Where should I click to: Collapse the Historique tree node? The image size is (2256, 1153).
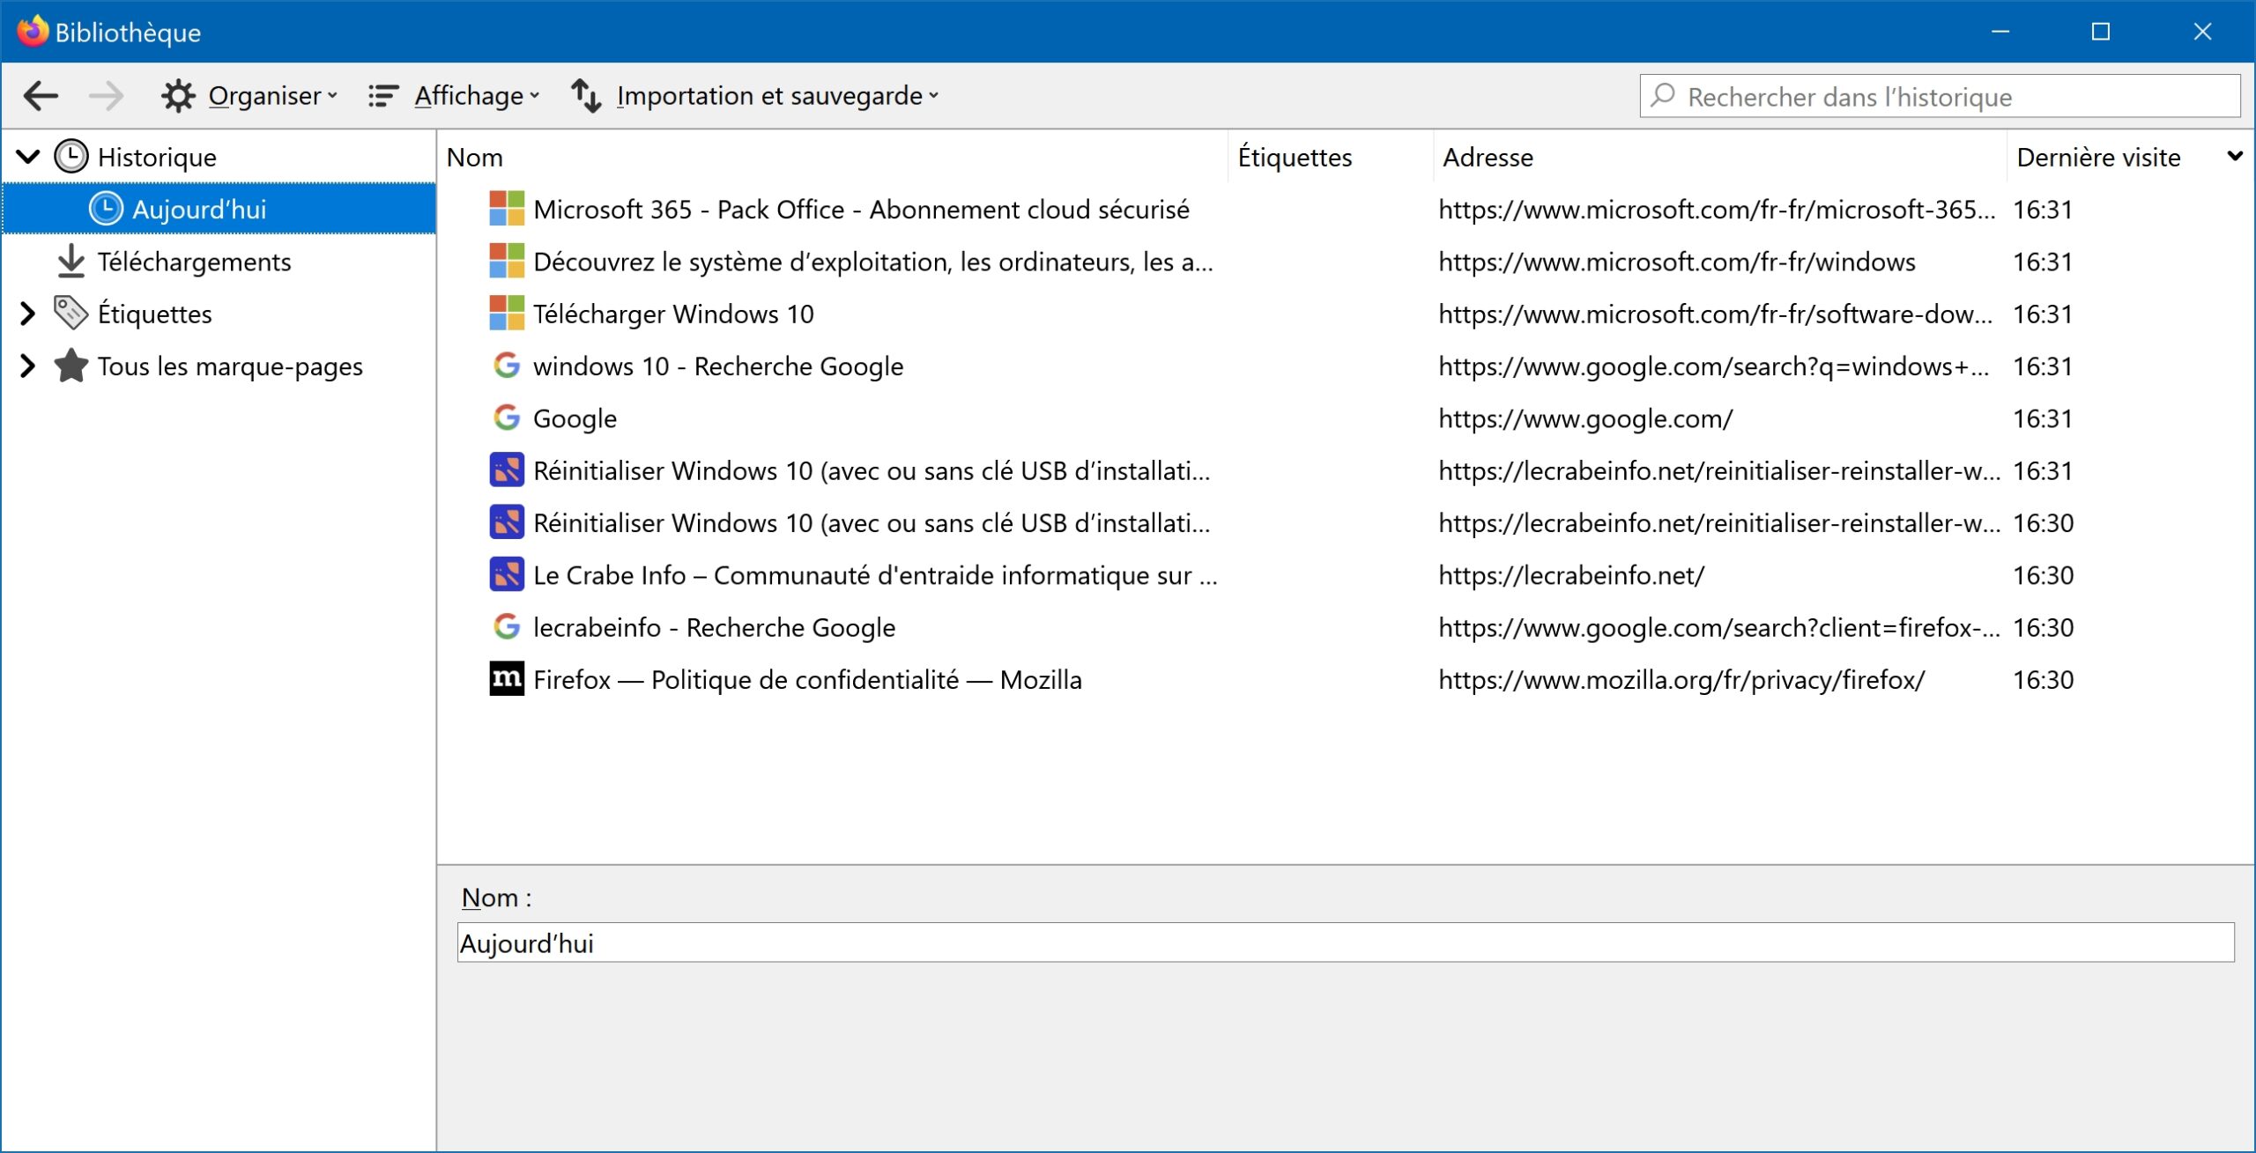tap(28, 157)
